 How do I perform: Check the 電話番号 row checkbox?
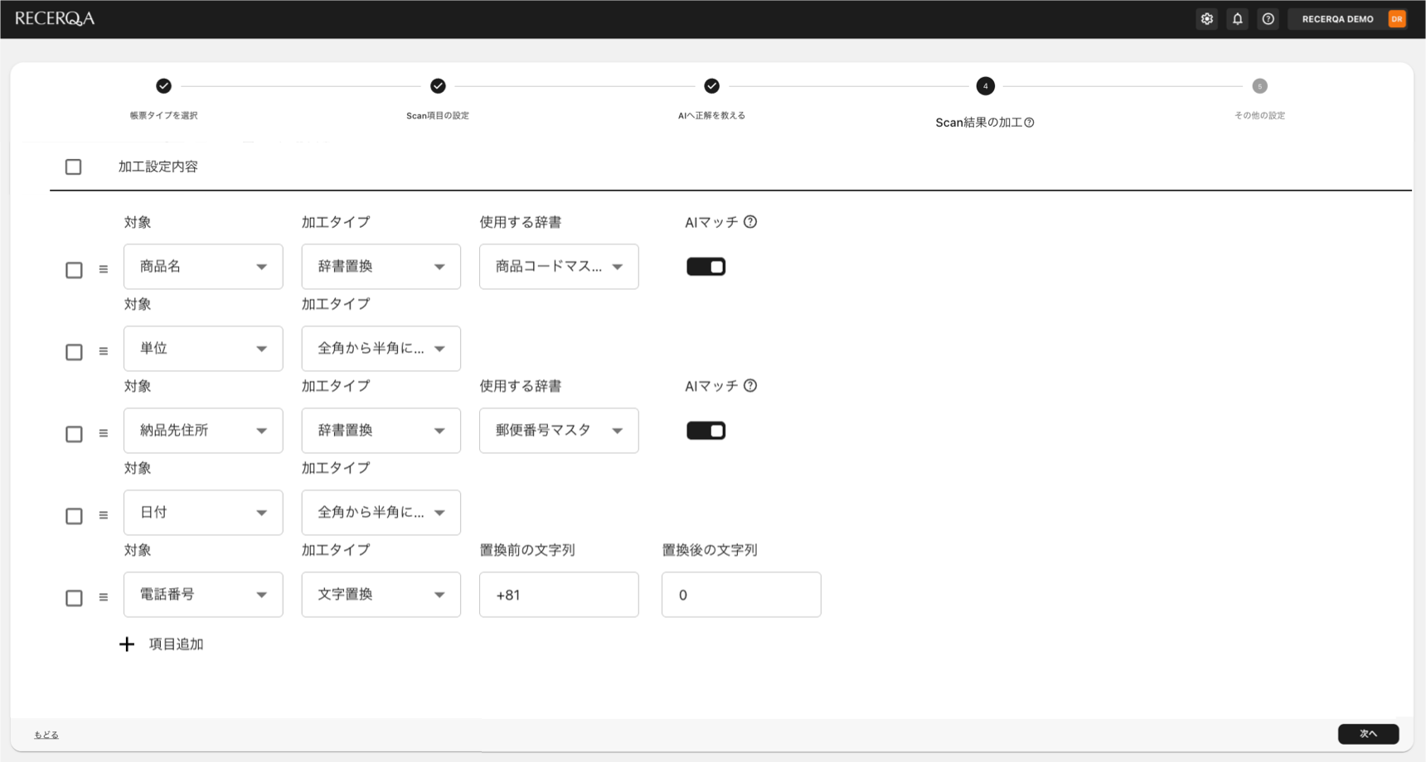point(74,598)
